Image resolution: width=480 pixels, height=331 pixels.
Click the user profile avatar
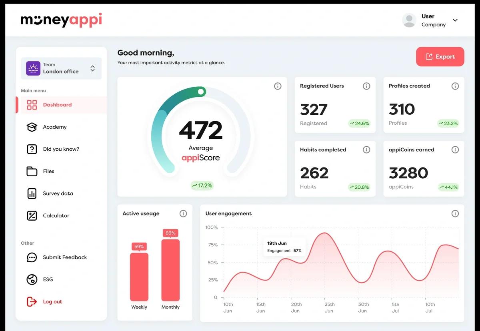tap(409, 20)
